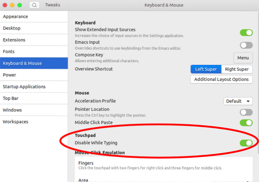The image size is (259, 182).
Task: Click the search magnifier icon
Action: click(34, 5)
